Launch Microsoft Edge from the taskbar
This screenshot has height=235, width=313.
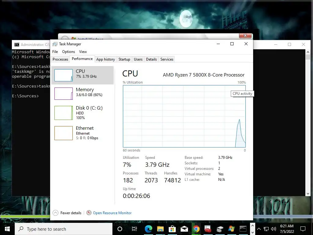click(x=148, y=229)
